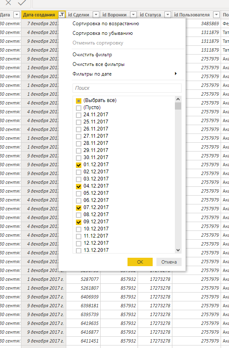Click the cell with deal id 5261807

click(83, 288)
